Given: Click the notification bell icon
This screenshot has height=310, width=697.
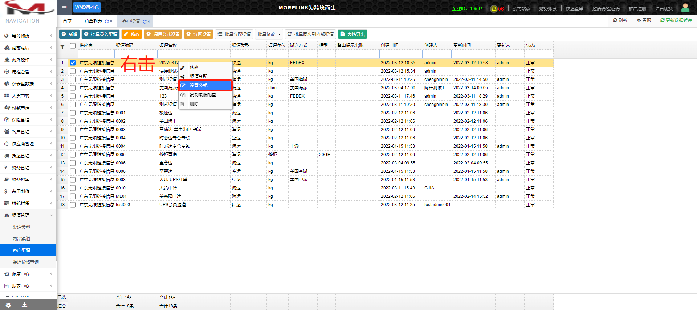Looking at the screenshot, I should [494, 9].
